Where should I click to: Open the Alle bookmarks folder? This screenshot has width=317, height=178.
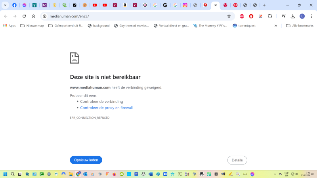[300, 26]
